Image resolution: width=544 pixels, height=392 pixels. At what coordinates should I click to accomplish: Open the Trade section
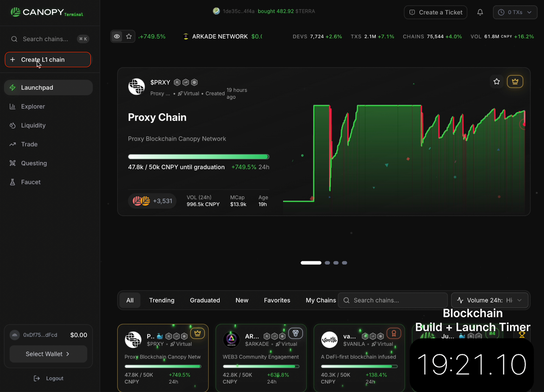point(48,144)
